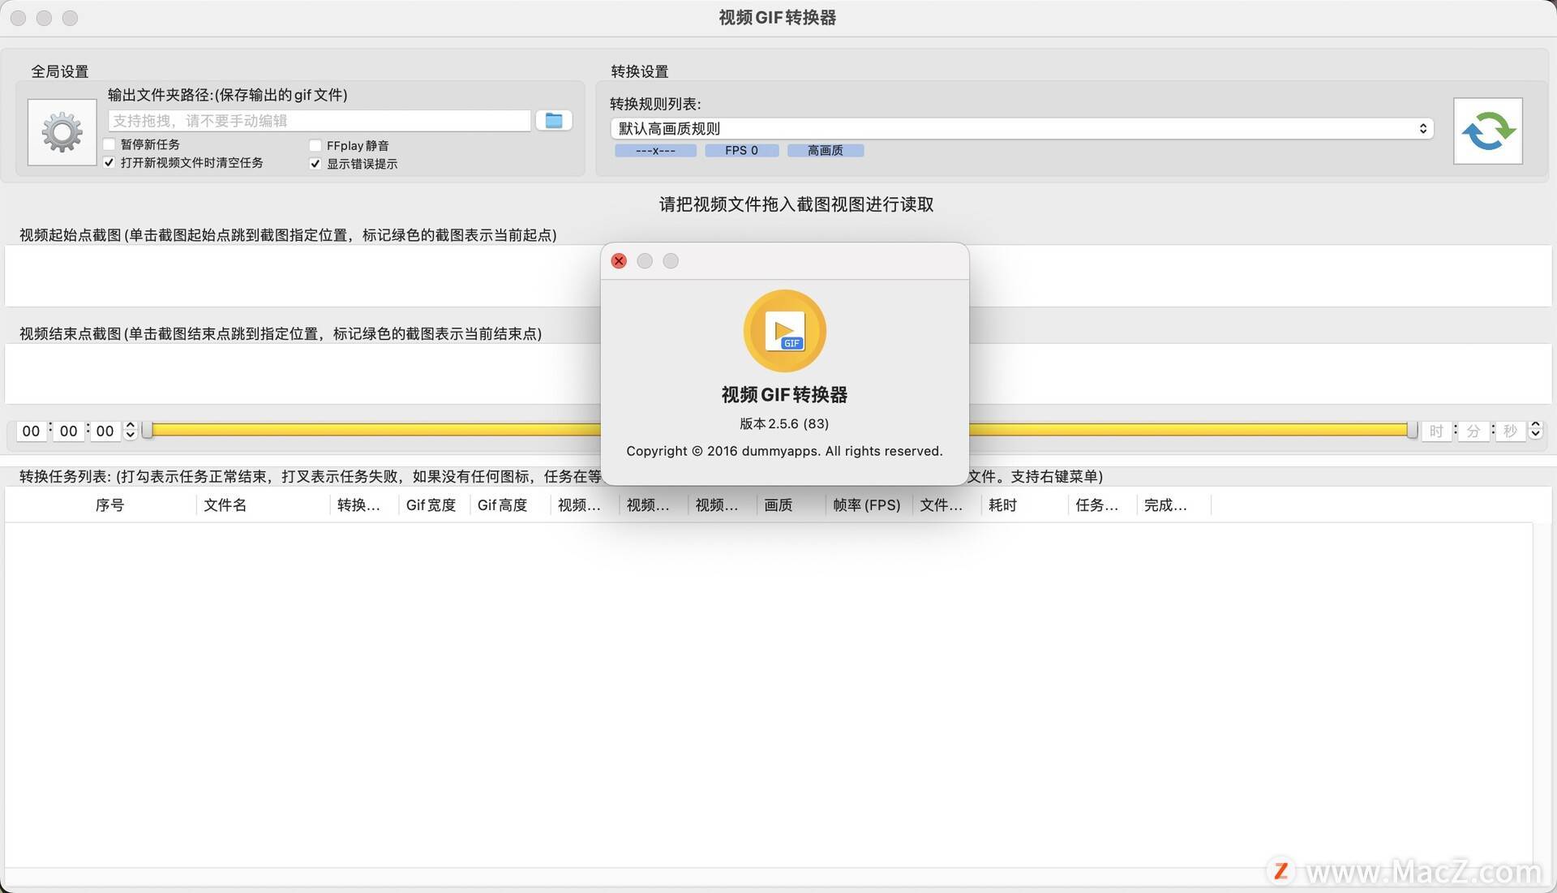Click the end time 分 field

[x=1473, y=431]
